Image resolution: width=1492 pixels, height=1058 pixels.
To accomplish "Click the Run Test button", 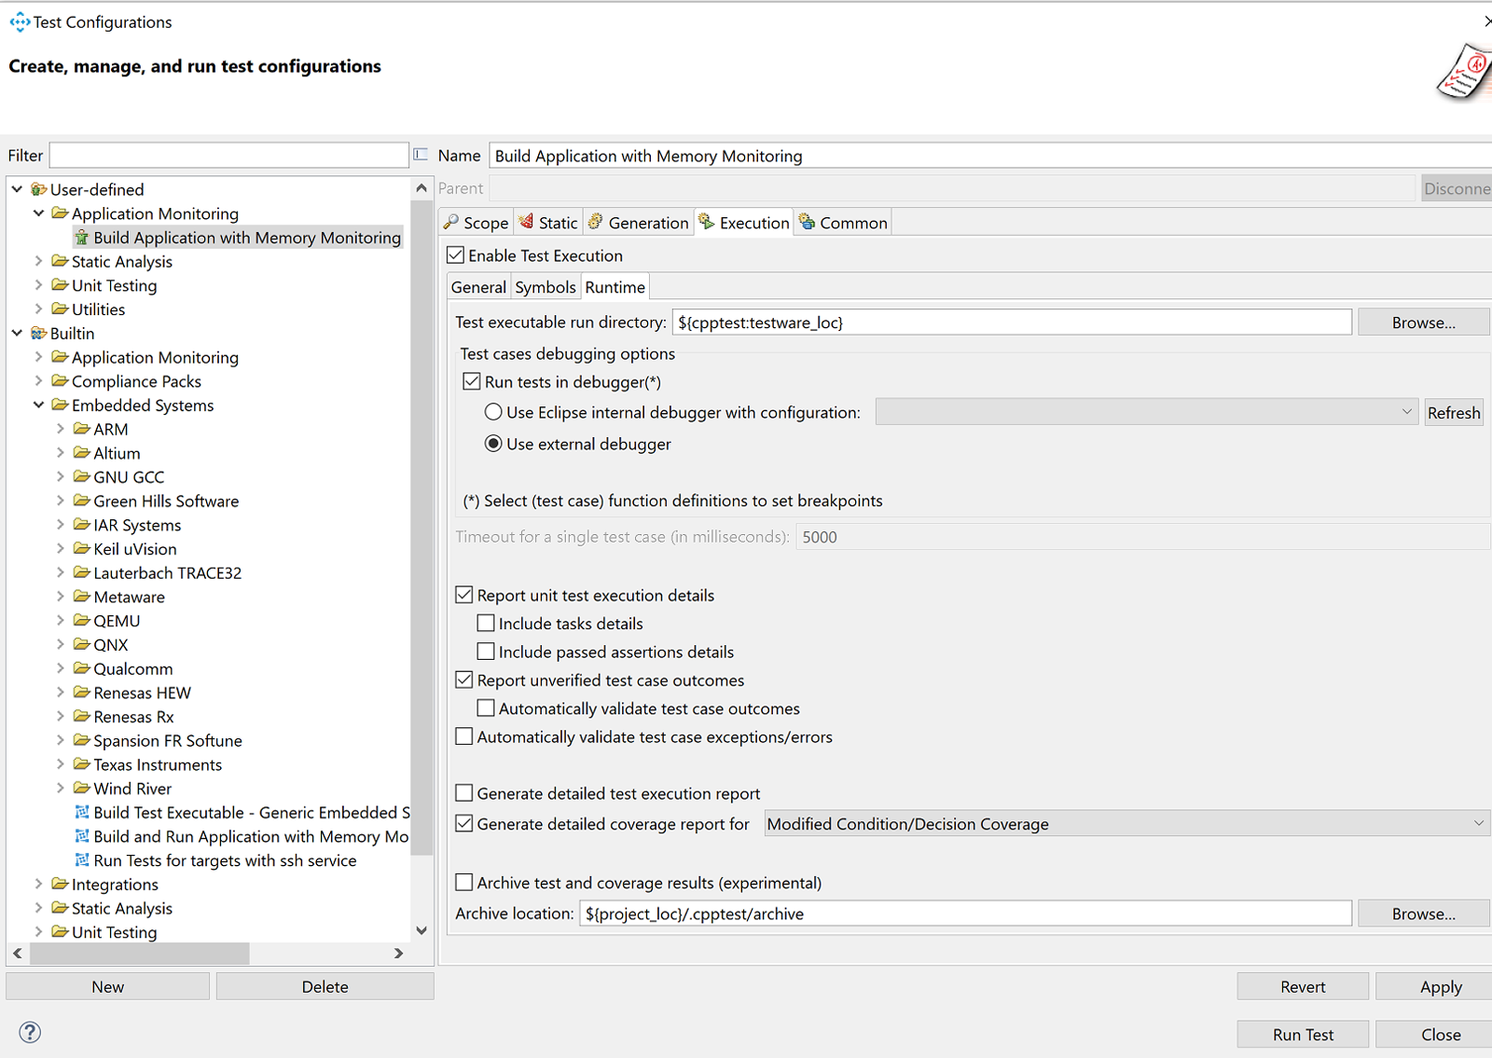I will point(1303,1035).
